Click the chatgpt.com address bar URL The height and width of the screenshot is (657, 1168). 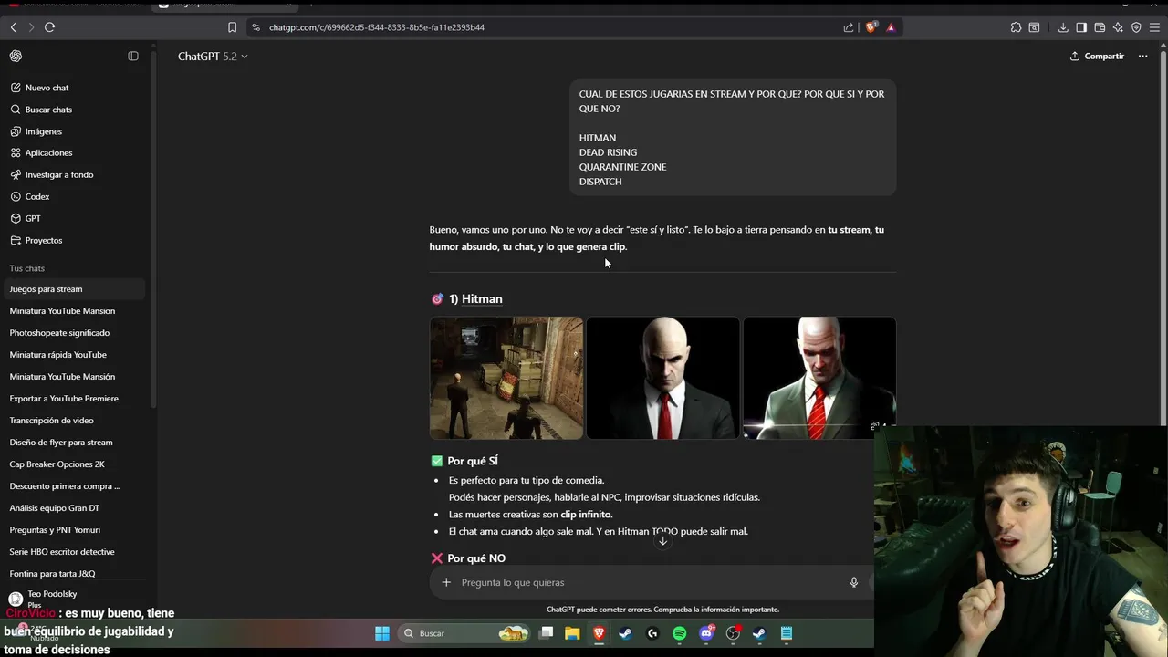(x=377, y=27)
